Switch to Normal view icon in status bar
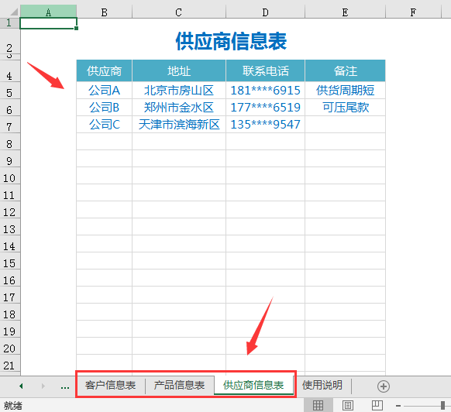 pyautogui.click(x=318, y=405)
